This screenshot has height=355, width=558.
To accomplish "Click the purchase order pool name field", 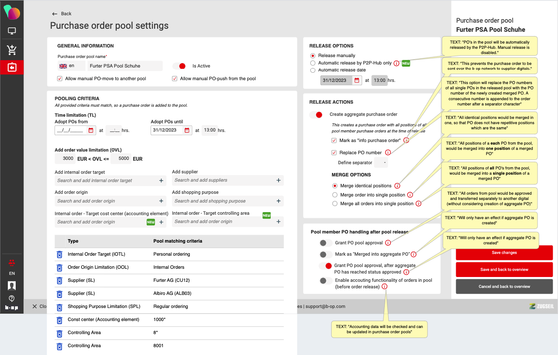I will coord(124,66).
